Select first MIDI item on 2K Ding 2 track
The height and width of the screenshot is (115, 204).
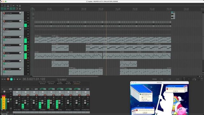(60, 64)
